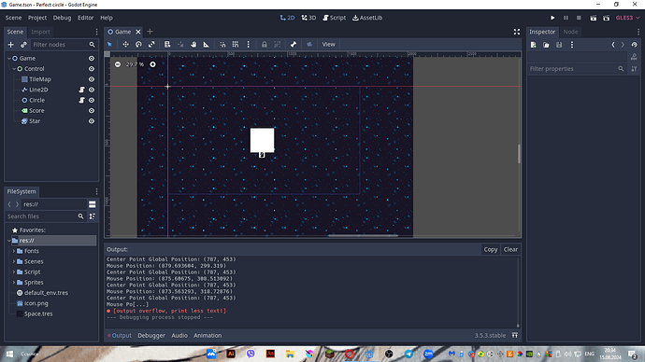Open the Animation bottom panel
This screenshot has height=362, width=645.
coord(208,335)
